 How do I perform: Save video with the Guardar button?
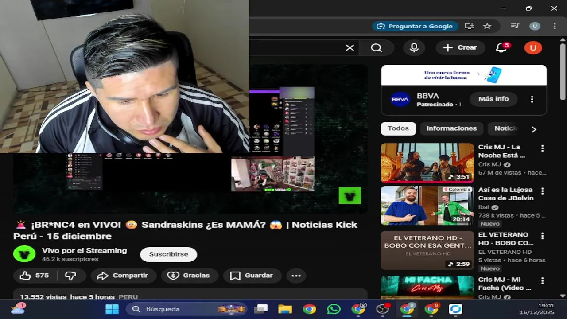tap(252, 276)
